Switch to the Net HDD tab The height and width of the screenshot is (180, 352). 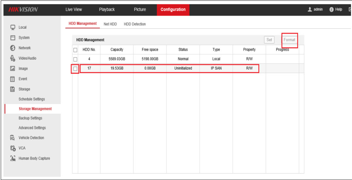tap(110, 24)
